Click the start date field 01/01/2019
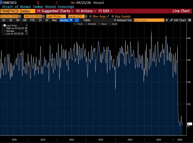Screen dimensions: 193x143 [9, 16]
